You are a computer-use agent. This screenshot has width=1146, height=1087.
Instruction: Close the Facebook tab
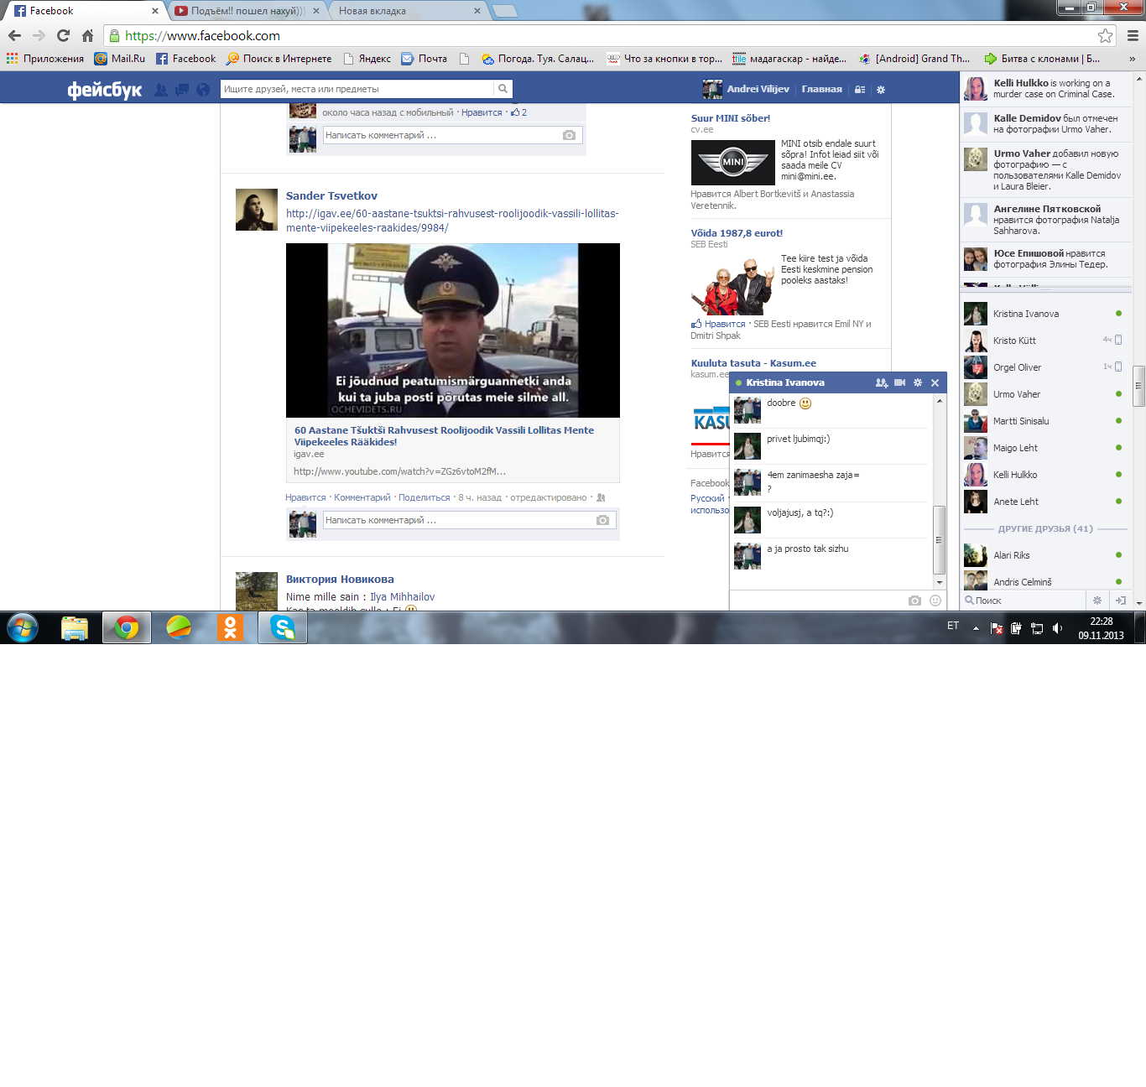154,11
